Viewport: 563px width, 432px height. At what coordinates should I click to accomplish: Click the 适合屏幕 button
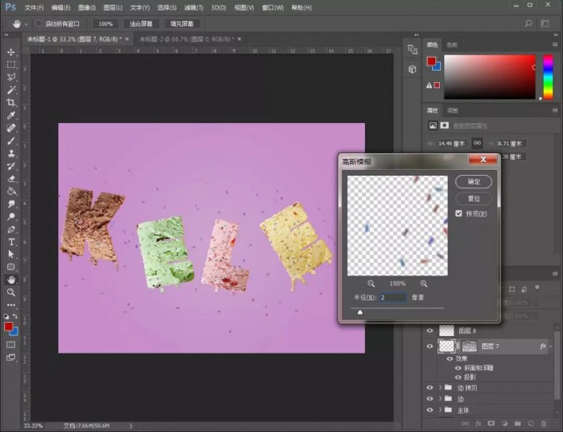pyautogui.click(x=141, y=24)
